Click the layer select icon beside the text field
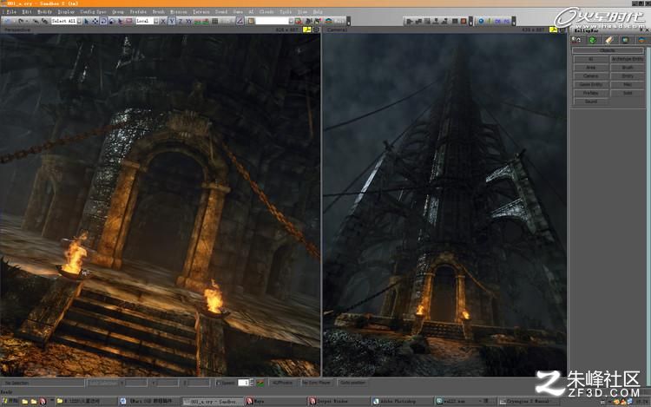 (x=250, y=21)
